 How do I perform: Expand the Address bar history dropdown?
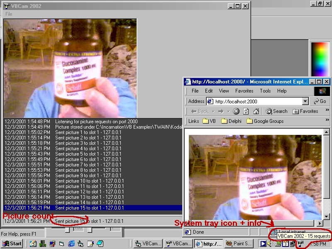[x=305, y=101]
